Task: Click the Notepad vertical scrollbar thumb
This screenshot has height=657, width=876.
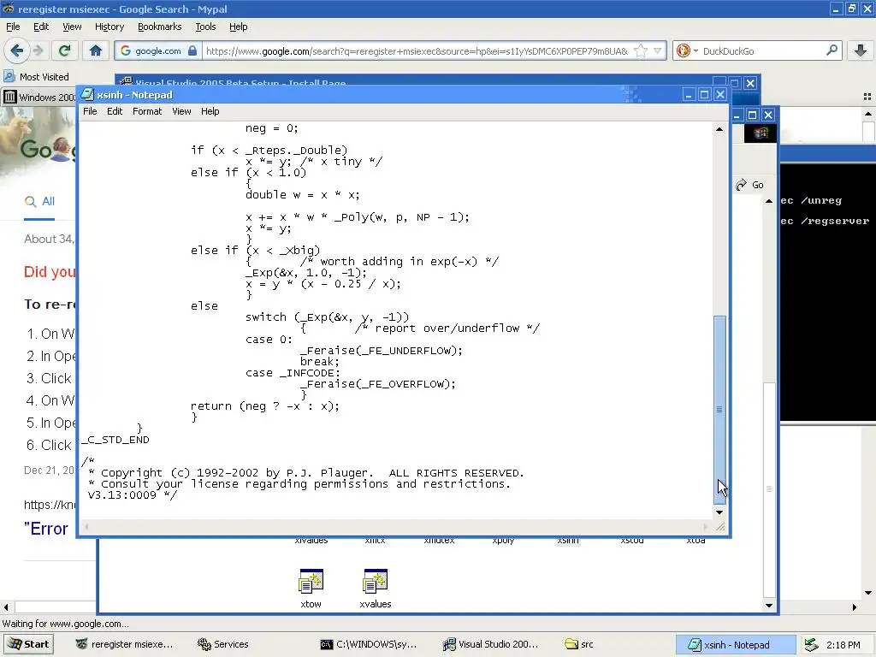Action: point(719,410)
